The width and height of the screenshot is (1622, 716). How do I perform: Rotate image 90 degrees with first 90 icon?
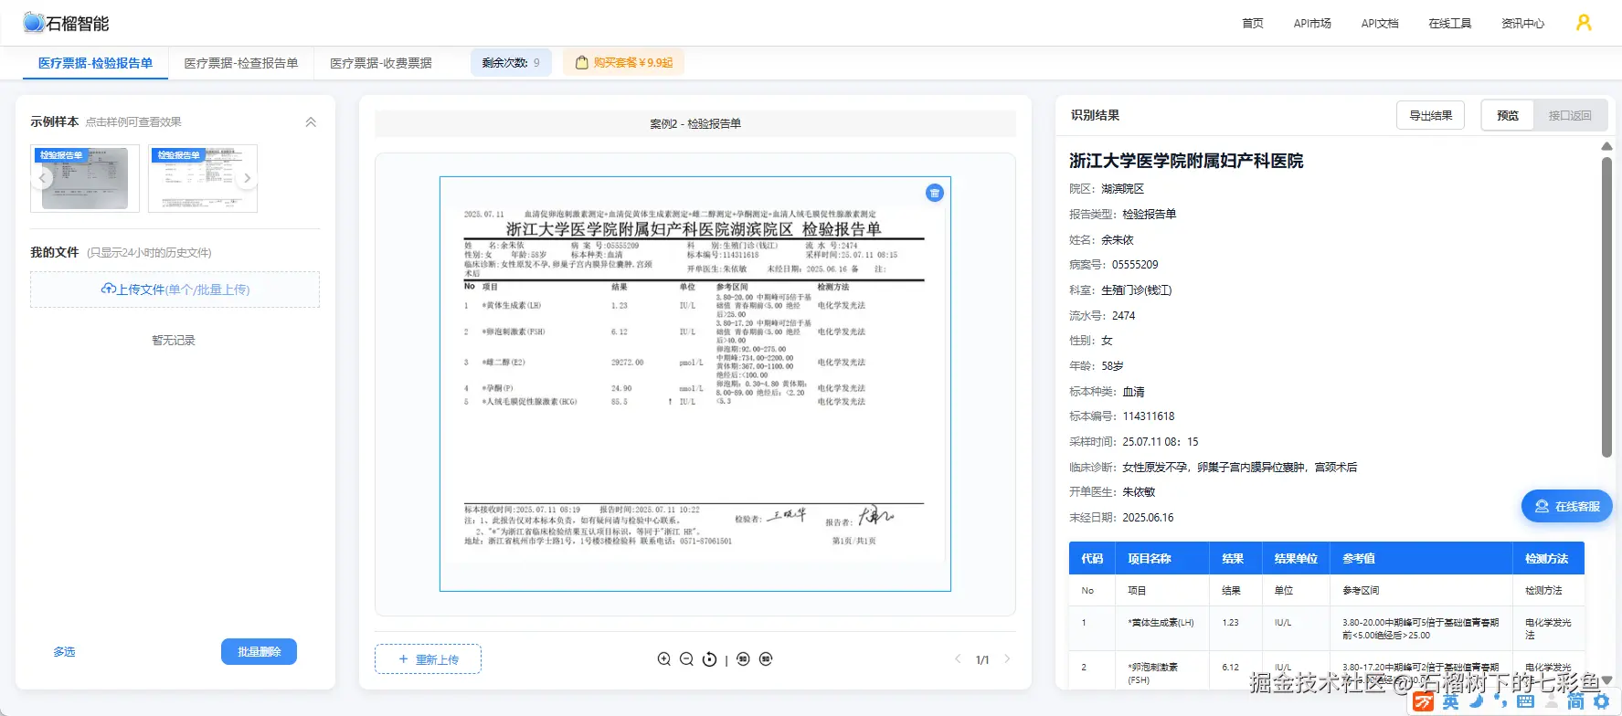point(743,659)
